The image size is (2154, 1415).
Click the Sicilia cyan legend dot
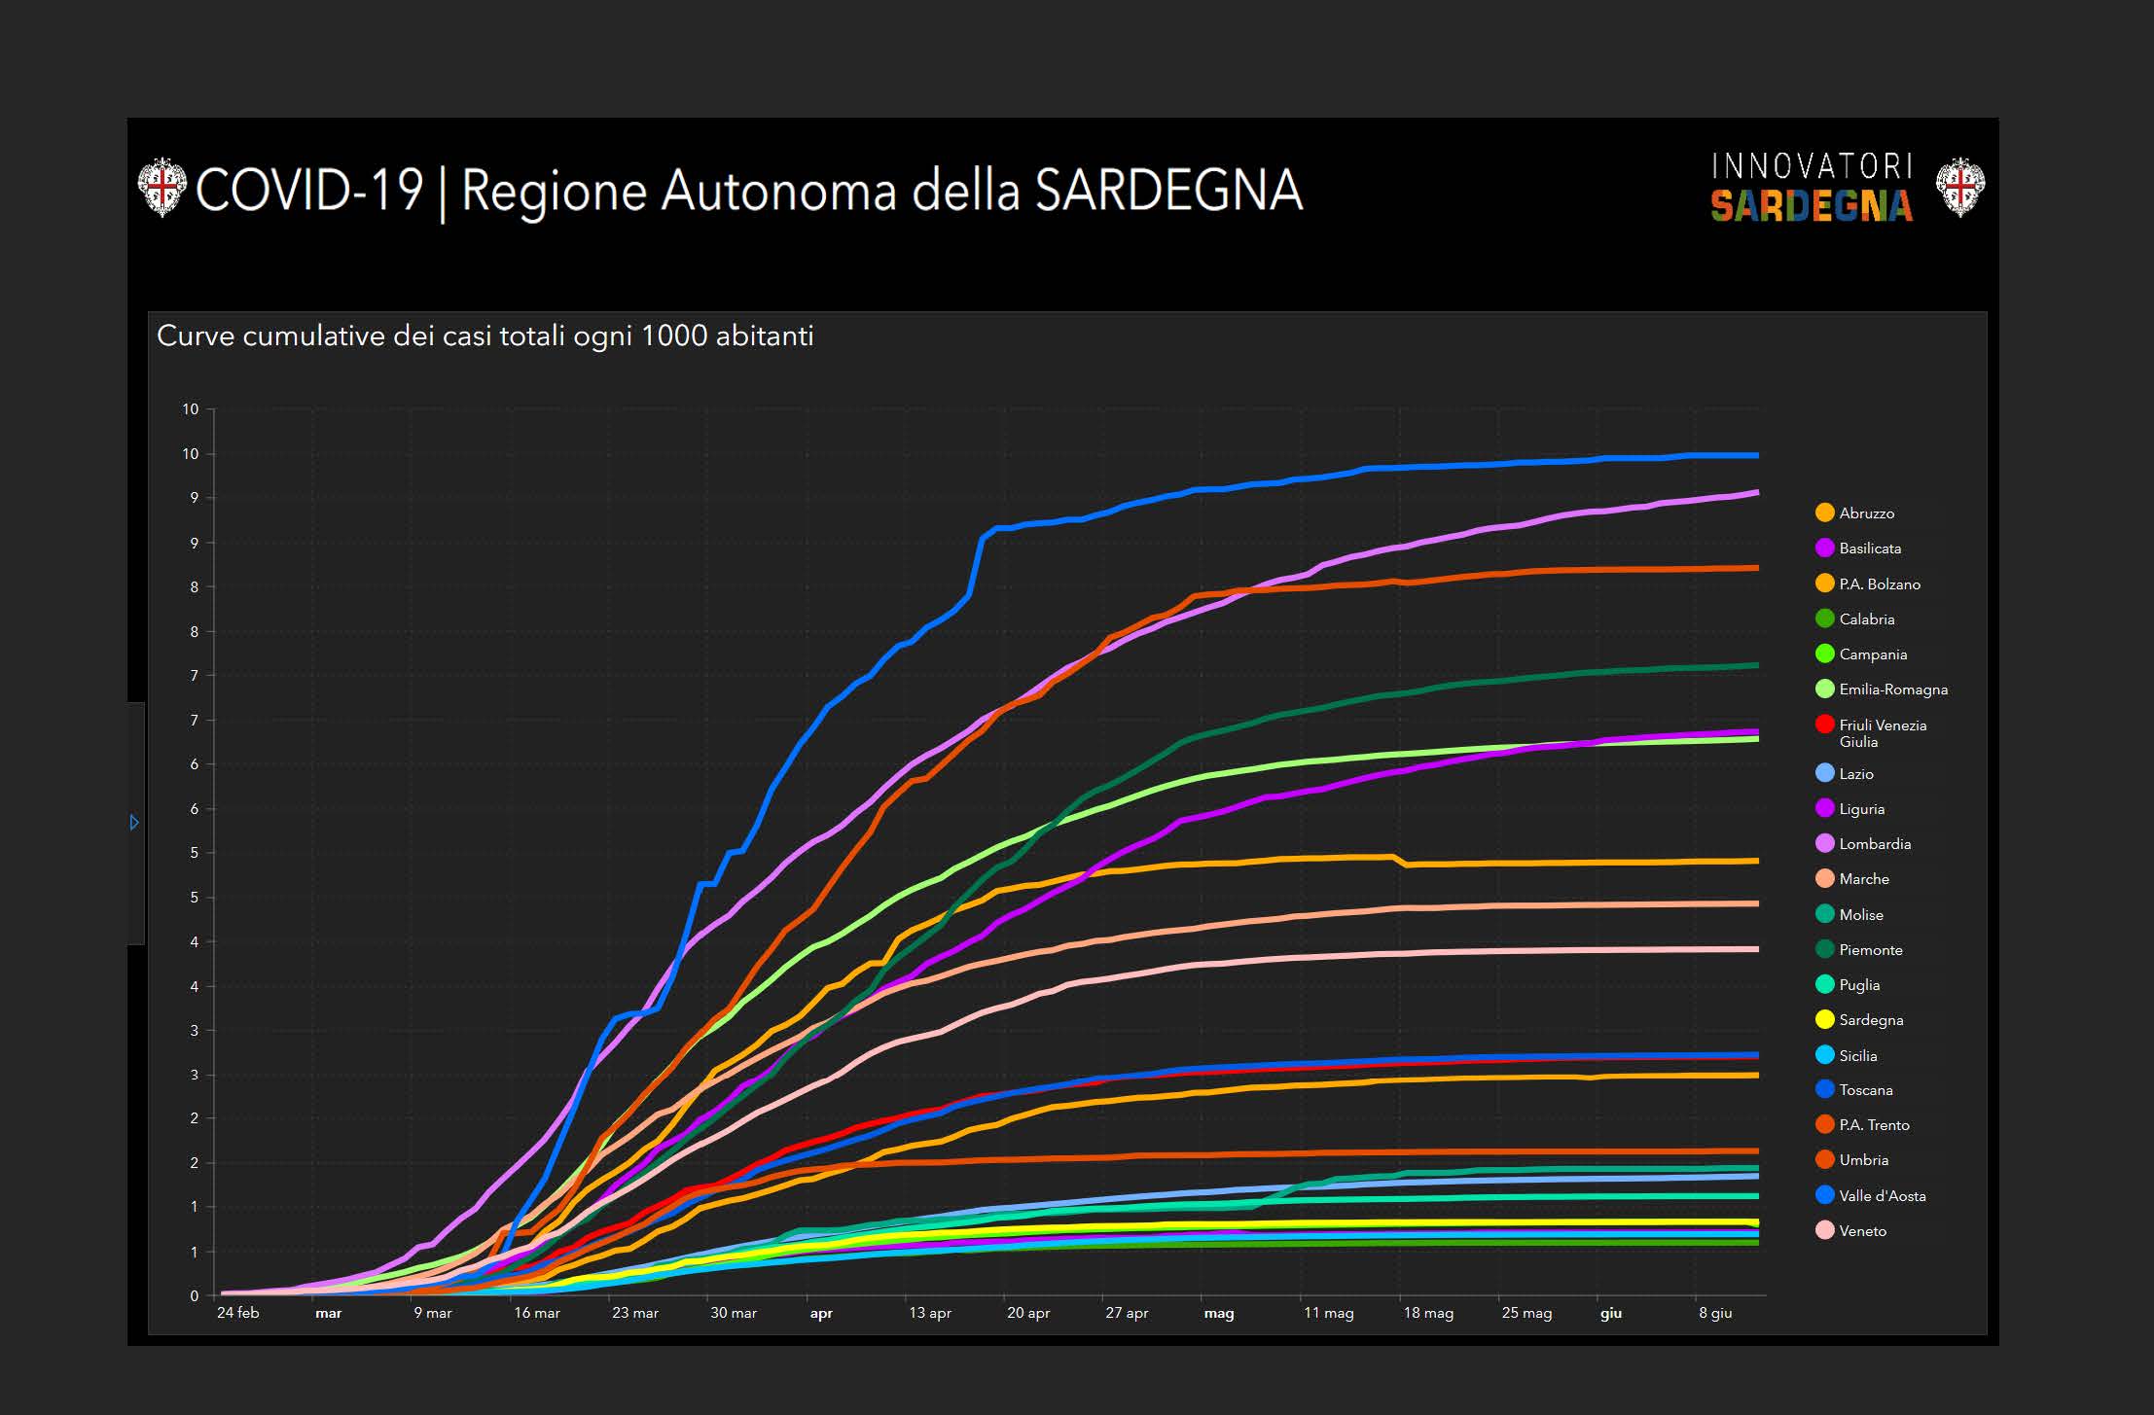(1825, 1055)
